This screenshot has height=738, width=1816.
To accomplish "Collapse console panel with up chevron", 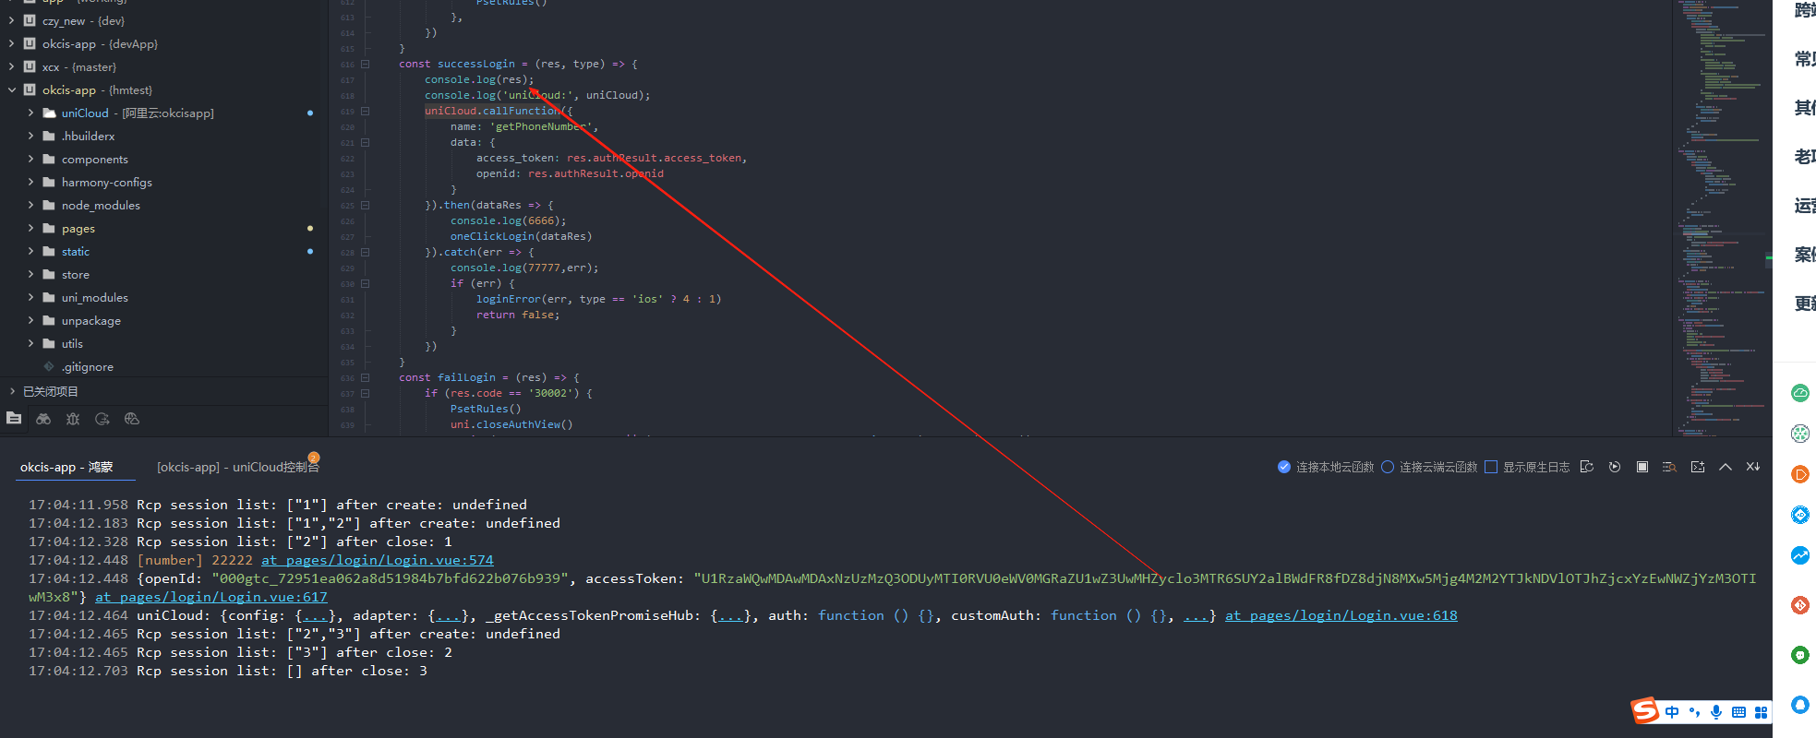I will click(1726, 467).
